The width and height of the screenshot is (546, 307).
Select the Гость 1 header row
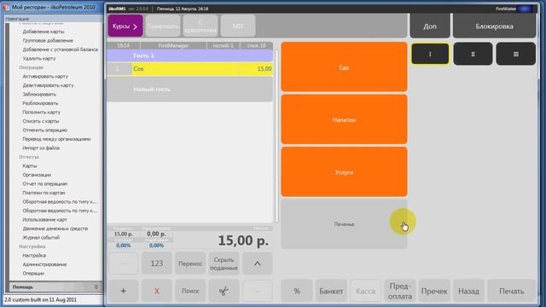(189, 55)
